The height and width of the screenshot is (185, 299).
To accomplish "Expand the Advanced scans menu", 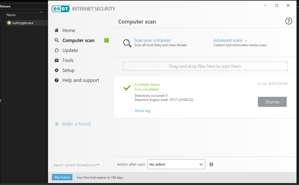I will [228, 40].
